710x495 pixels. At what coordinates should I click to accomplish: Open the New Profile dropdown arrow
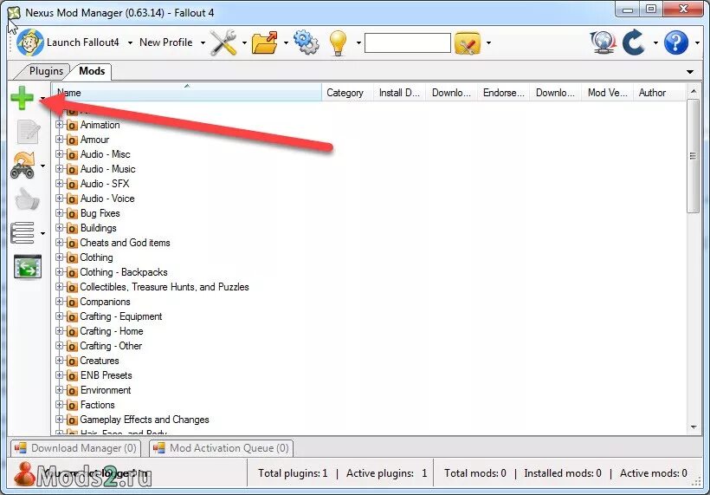(x=203, y=42)
